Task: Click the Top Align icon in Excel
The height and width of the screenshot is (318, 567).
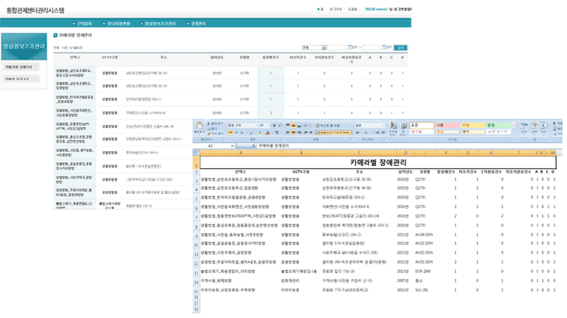Action: [x=288, y=125]
